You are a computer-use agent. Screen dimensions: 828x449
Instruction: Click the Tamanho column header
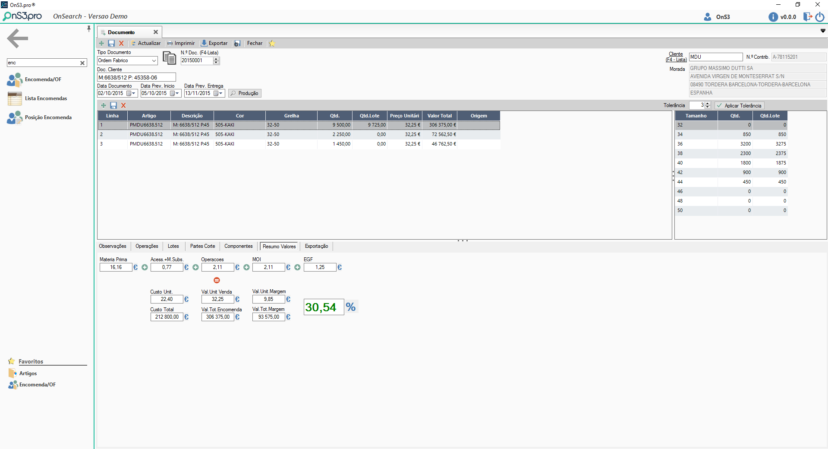[x=696, y=116]
